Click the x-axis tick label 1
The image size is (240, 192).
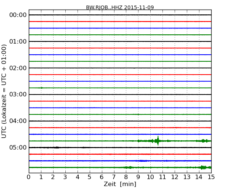41,177
